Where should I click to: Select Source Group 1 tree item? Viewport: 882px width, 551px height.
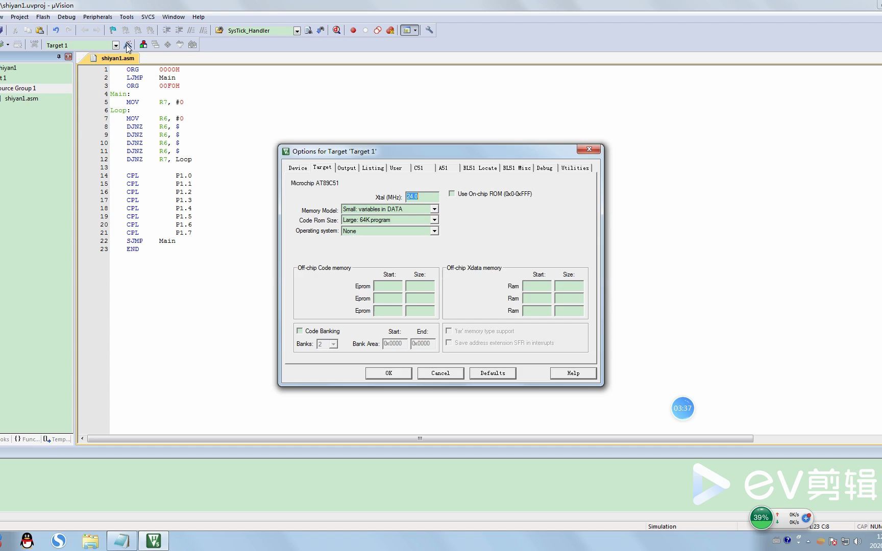(18, 88)
